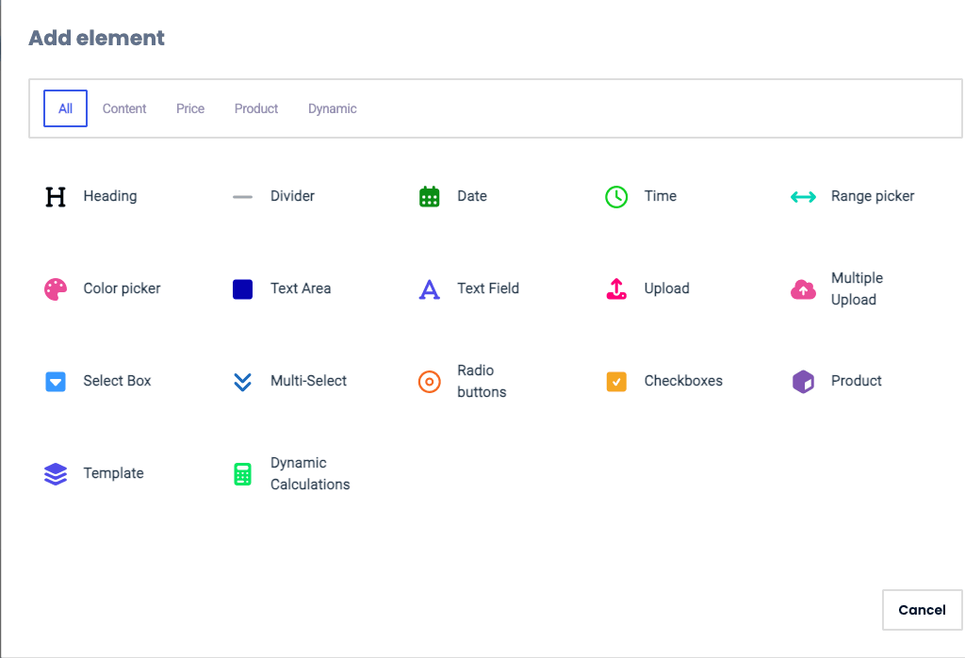Cancel the Add element dialog
This screenshot has width=965, height=658.
pyautogui.click(x=922, y=610)
